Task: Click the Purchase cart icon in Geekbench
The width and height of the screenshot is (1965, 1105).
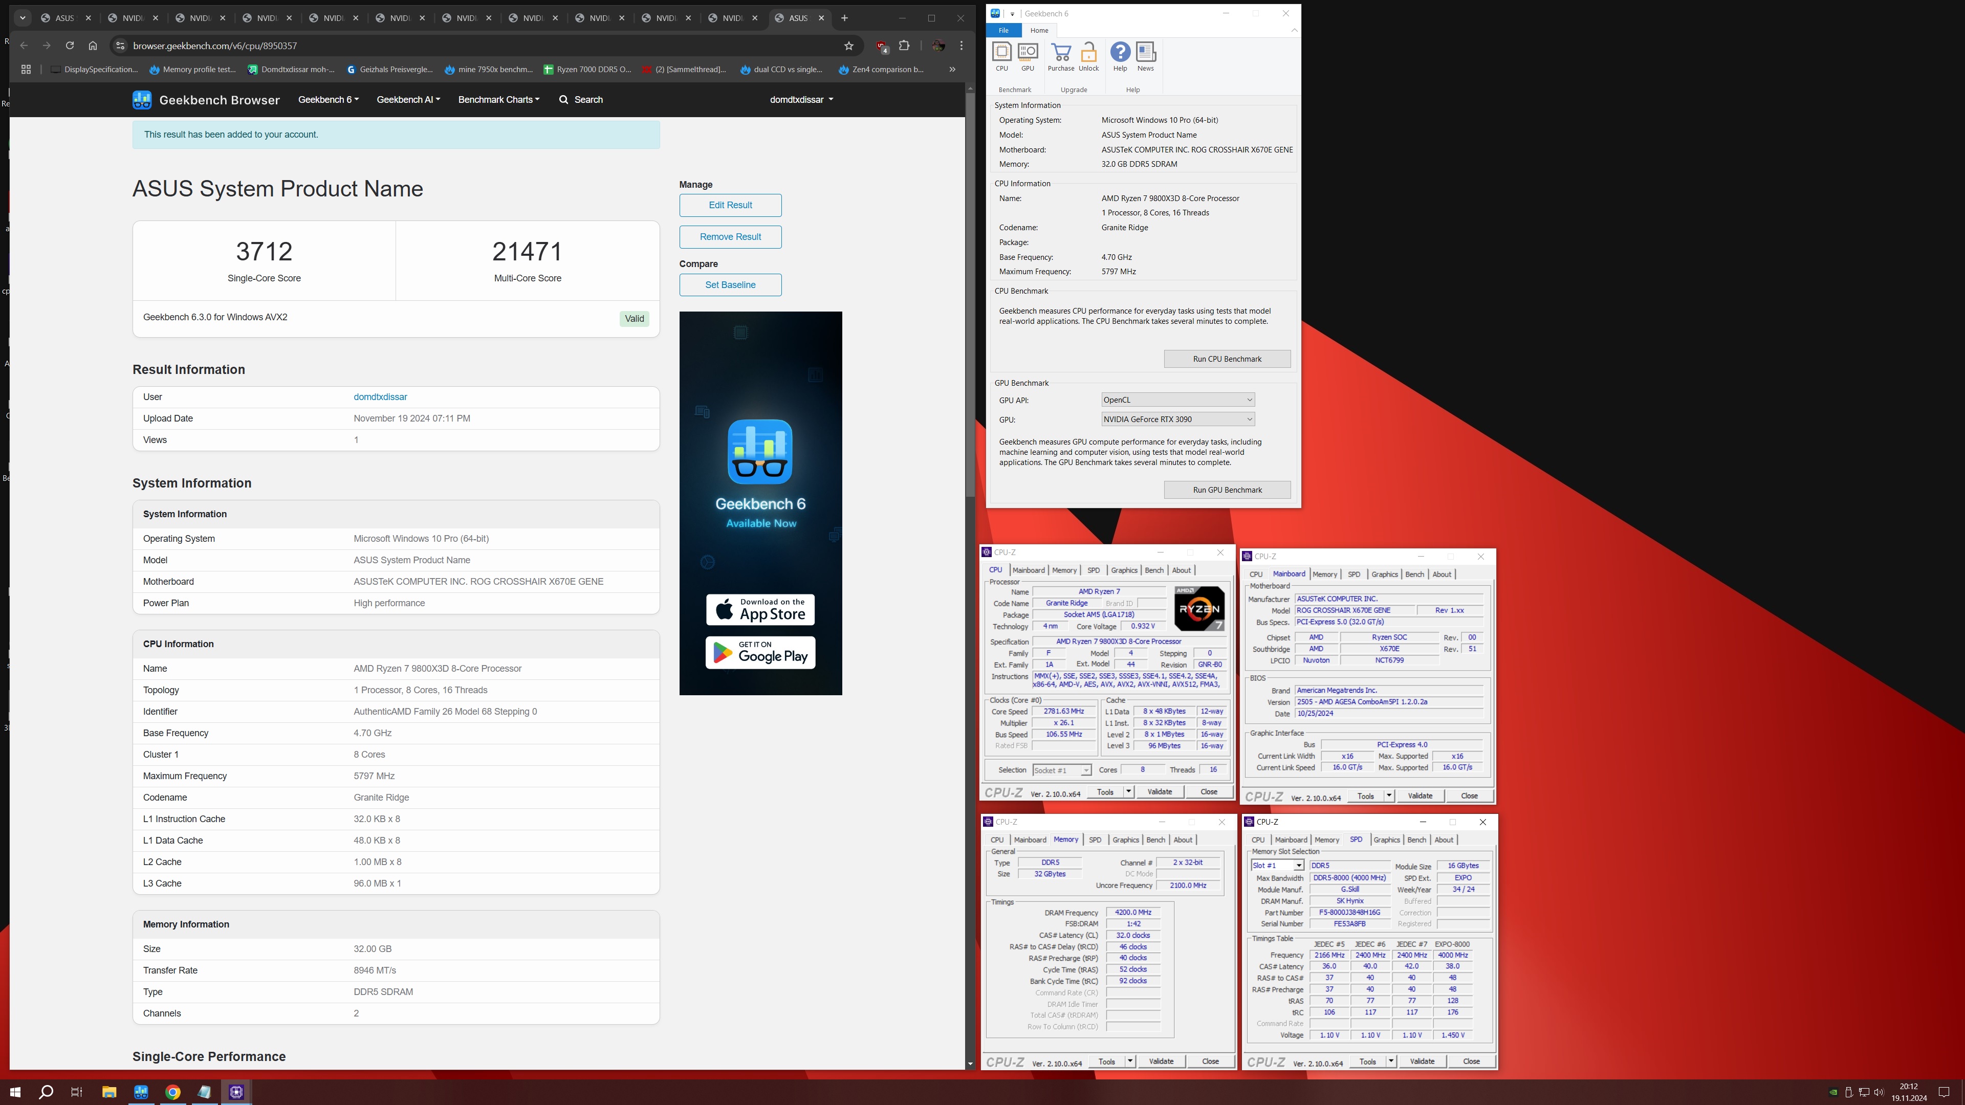Action: click(1060, 57)
